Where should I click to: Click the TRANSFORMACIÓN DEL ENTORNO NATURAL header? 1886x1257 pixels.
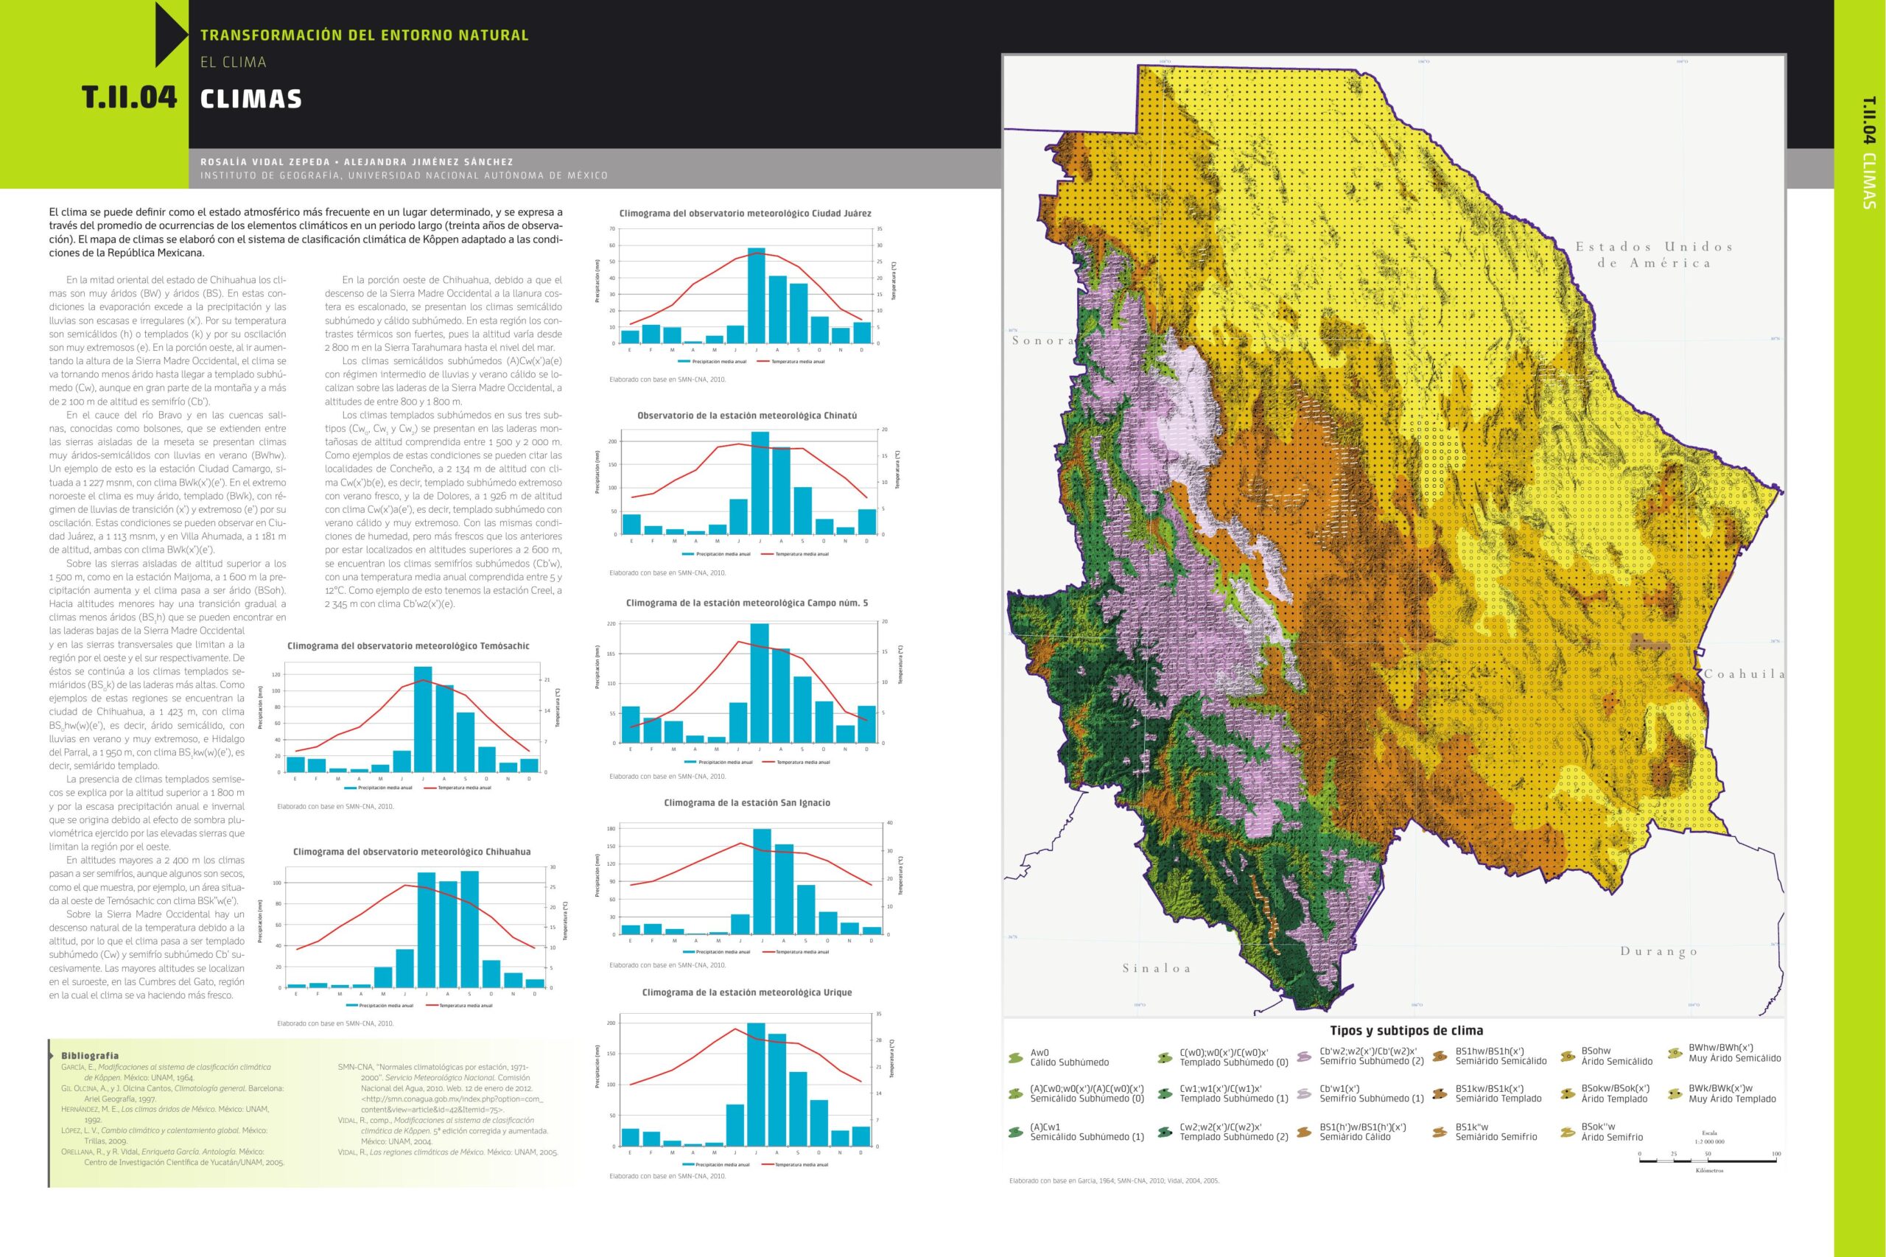pyautogui.click(x=365, y=35)
